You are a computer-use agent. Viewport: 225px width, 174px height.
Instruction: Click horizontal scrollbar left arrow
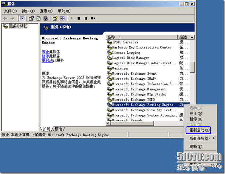point(108,123)
